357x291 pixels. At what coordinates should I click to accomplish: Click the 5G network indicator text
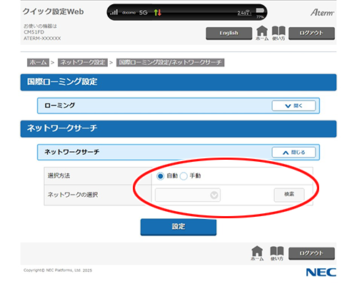144,12
